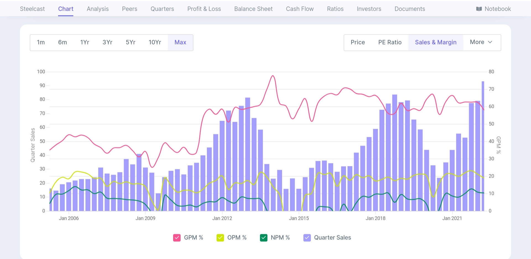531x259 pixels.
Task: Hide Quarter Sales bars via checkbox
Action: [x=307, y=238]
